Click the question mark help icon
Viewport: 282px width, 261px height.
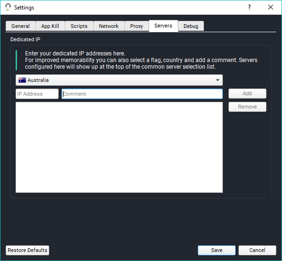249,8
